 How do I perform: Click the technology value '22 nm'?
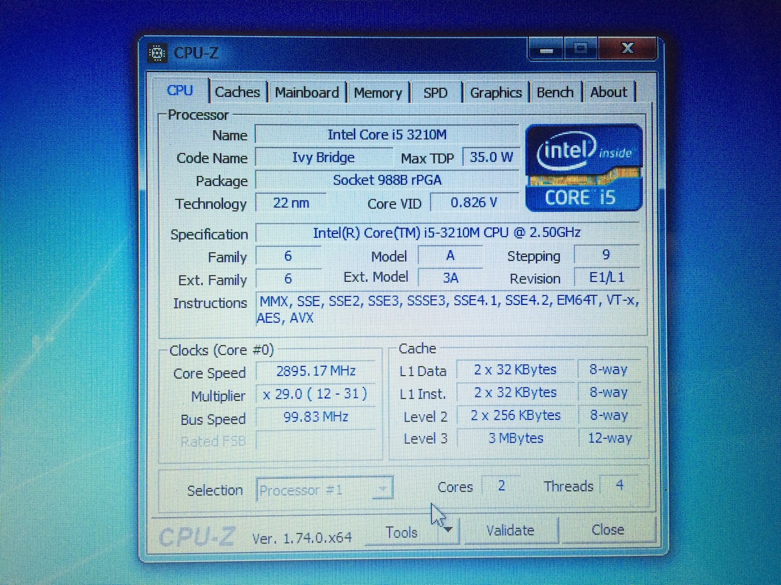291,203
